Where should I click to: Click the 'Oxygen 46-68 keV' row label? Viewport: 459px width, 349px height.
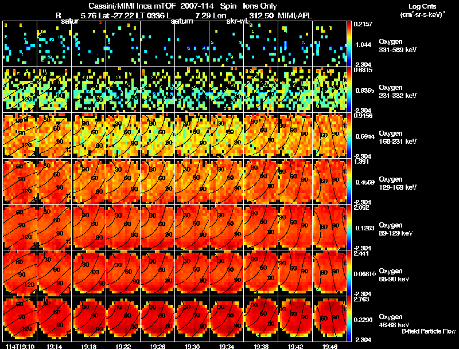(x=394, y=321)
